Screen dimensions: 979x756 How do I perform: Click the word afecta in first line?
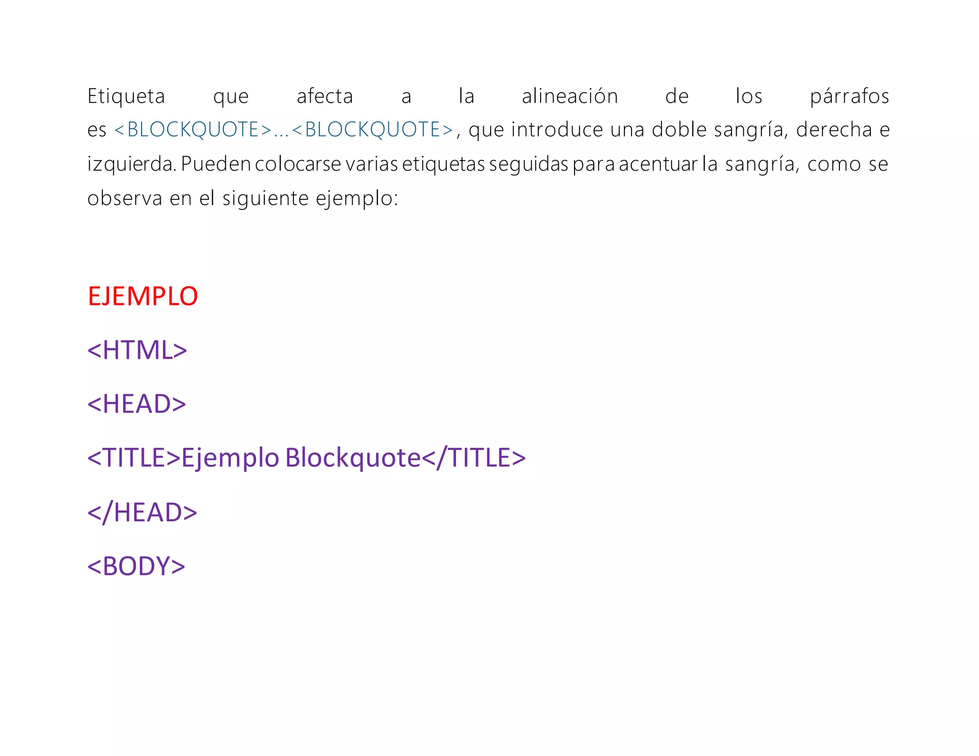tap(325, 96)
